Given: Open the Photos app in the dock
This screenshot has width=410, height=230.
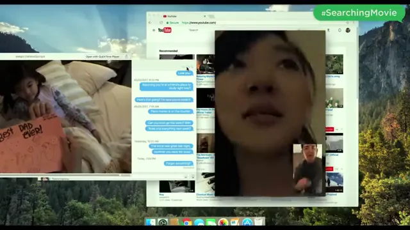Looking at the screenshot, I should point(223,222).
